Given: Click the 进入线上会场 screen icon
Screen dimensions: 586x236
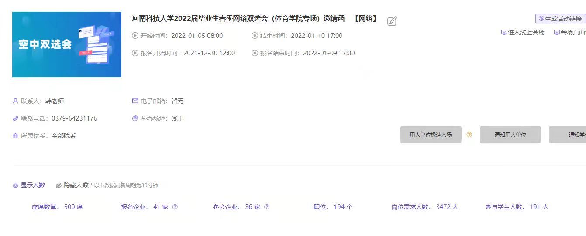Looking at the screenshot, I should pyautogui.click(x=504, y=32).
